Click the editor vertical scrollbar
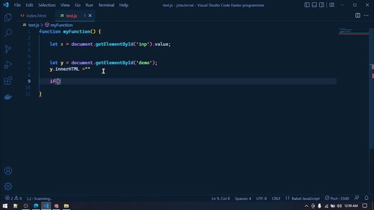Viewport: 374px width, 210px height. tap(372, 88)
